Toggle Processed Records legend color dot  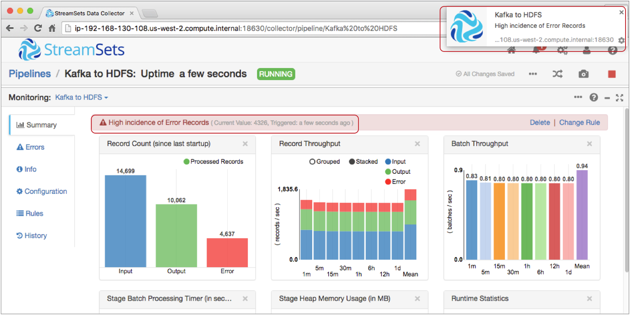[186, 162]
